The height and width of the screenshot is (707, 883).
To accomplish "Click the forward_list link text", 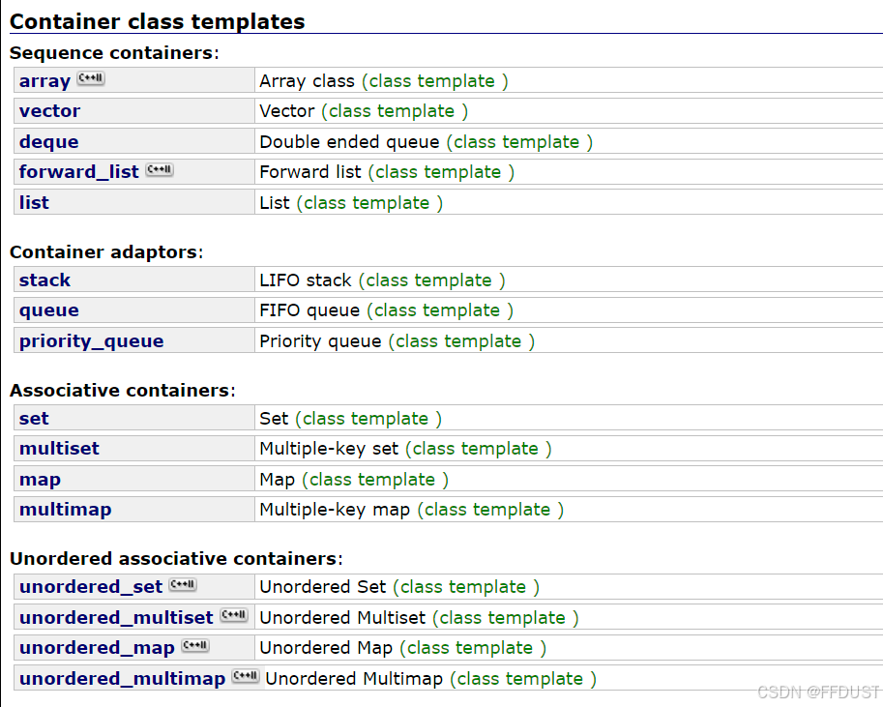I will [x=79, y=172].
